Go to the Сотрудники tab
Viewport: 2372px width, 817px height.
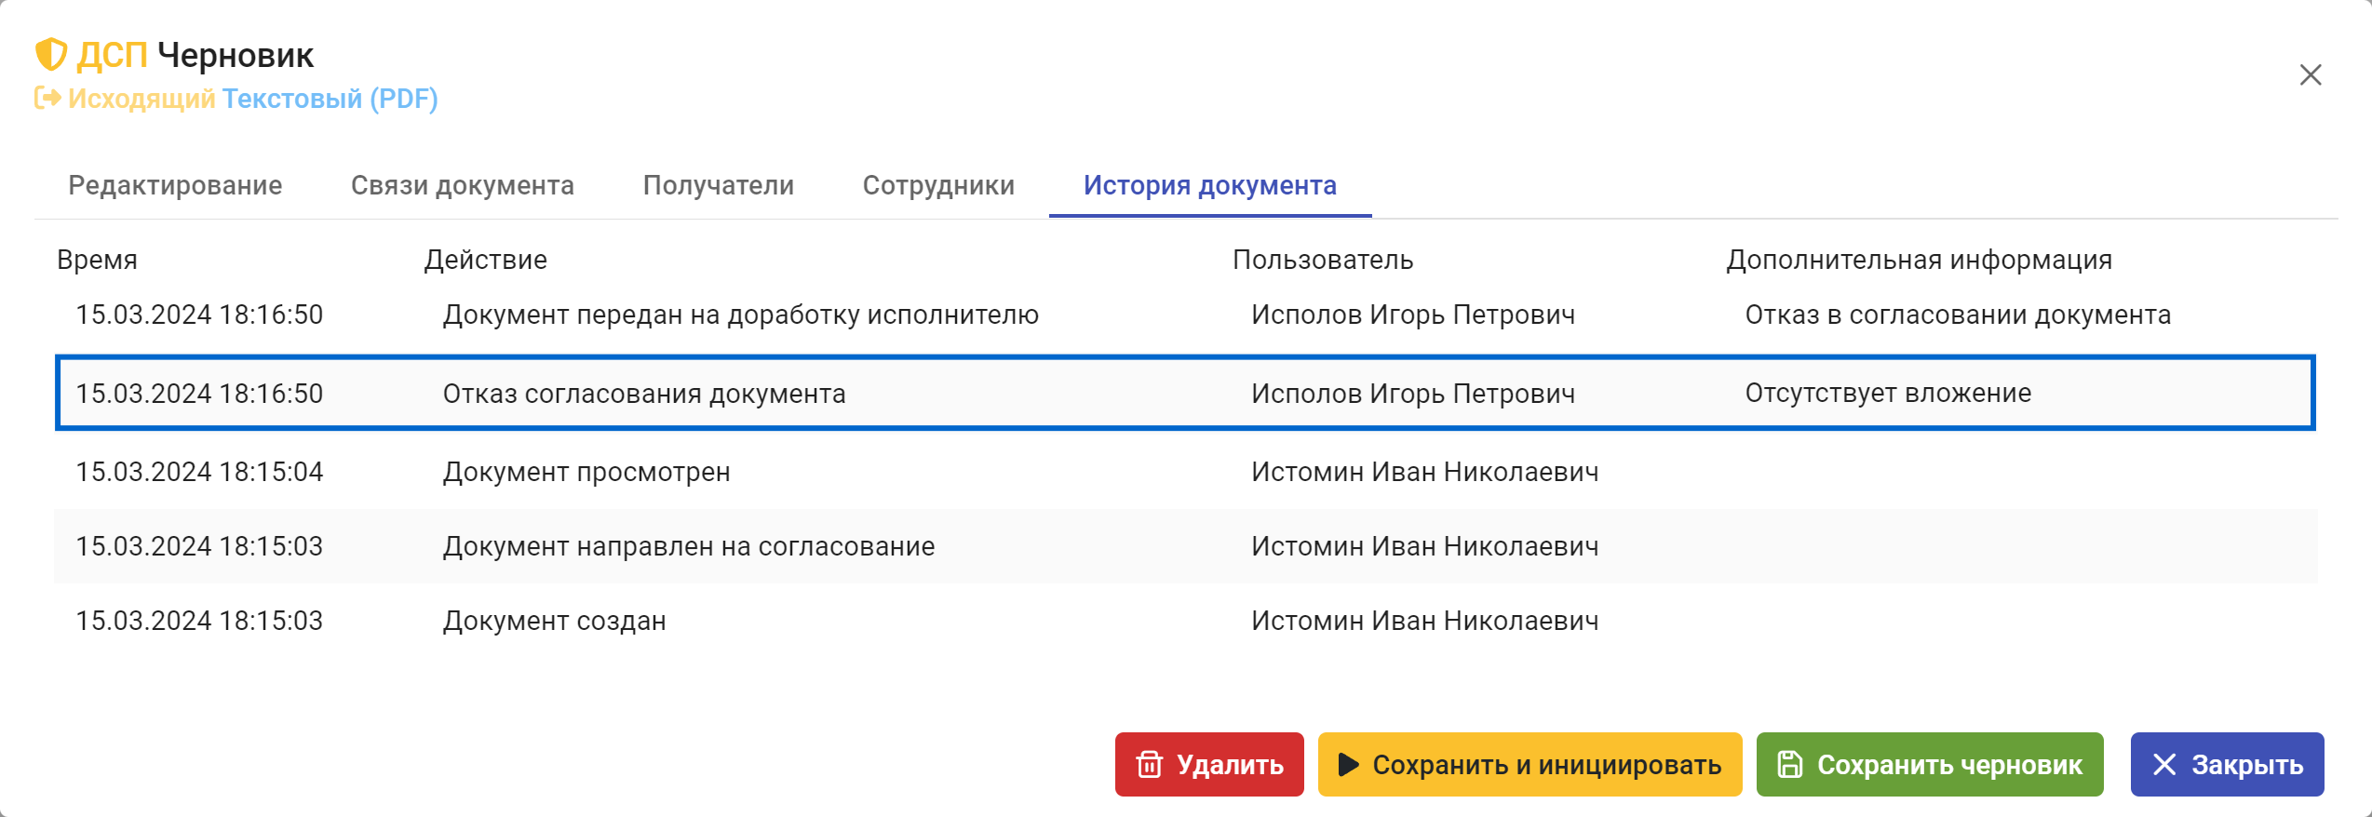click(x=938, y=185)
